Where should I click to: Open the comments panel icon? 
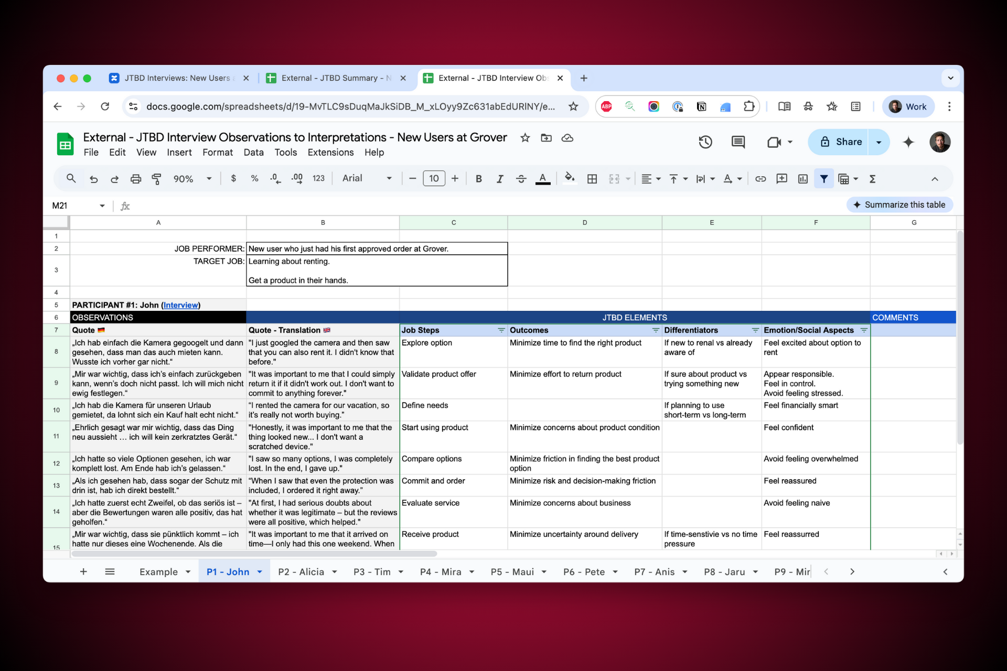click(x=738, y=142)
